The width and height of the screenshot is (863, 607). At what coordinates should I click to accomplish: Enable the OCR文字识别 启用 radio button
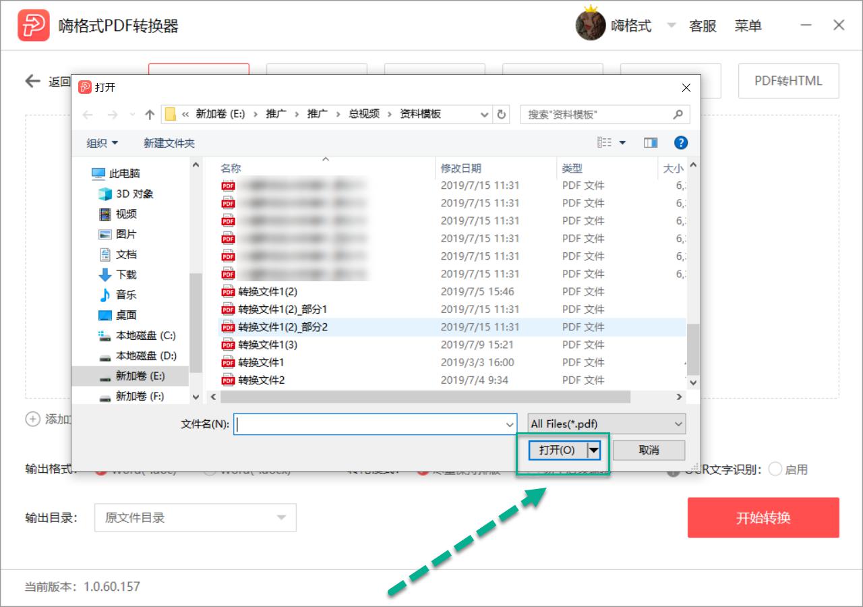point(775,469)
